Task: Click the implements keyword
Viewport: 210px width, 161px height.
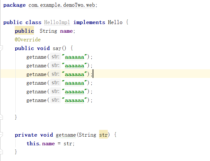Action: pos(89,22)
